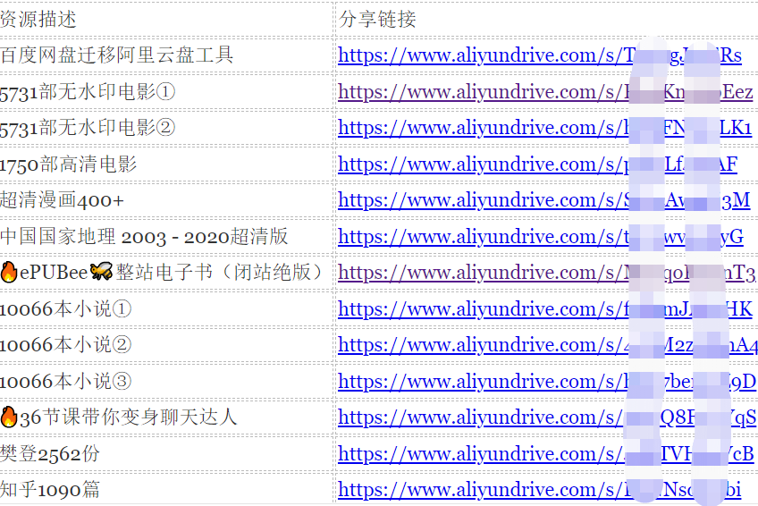Open the link for 36节课带你变身聊天达人

tap(547, 417)
